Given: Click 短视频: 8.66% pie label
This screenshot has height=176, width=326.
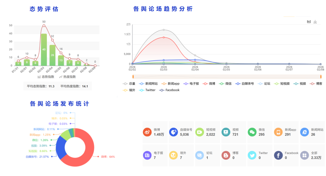Looking at the screenshot, I should click(38, 151).
